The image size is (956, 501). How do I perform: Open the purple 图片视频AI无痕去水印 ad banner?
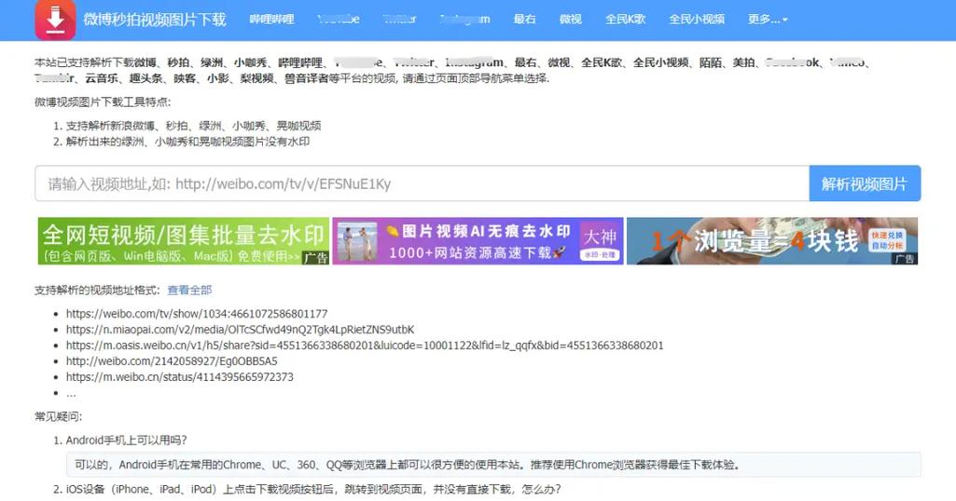pos(478,241)
